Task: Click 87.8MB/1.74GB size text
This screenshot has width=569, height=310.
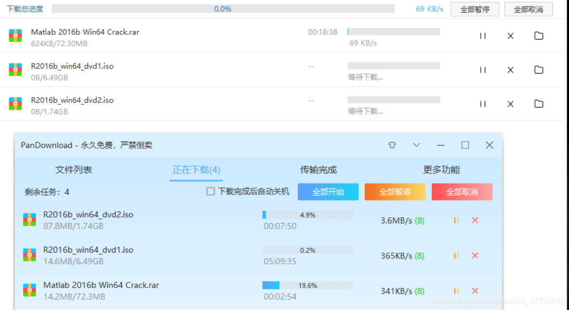Action: pos(73,226)
